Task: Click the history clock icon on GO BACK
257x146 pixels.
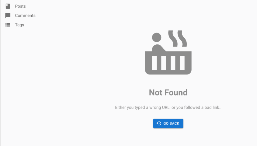Action: 159,123
